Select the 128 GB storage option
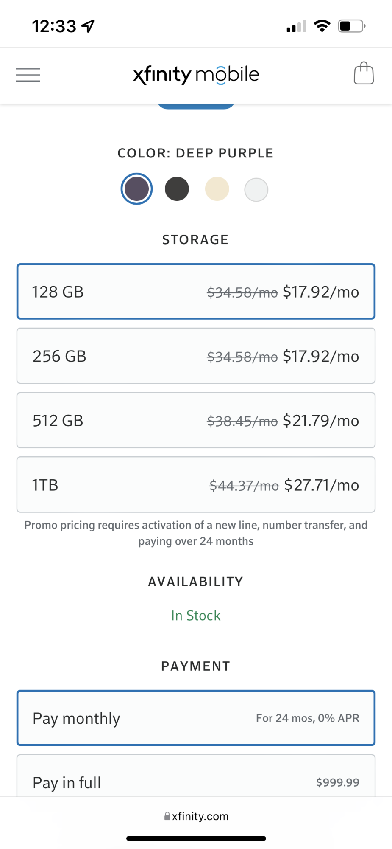This screenshot has height=849, width=392. [x=196, y=292]
